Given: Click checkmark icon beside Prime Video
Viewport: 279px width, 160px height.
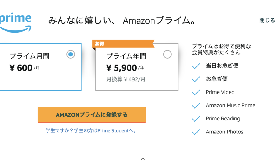Looking at the screenshot, I should [196, 92].
